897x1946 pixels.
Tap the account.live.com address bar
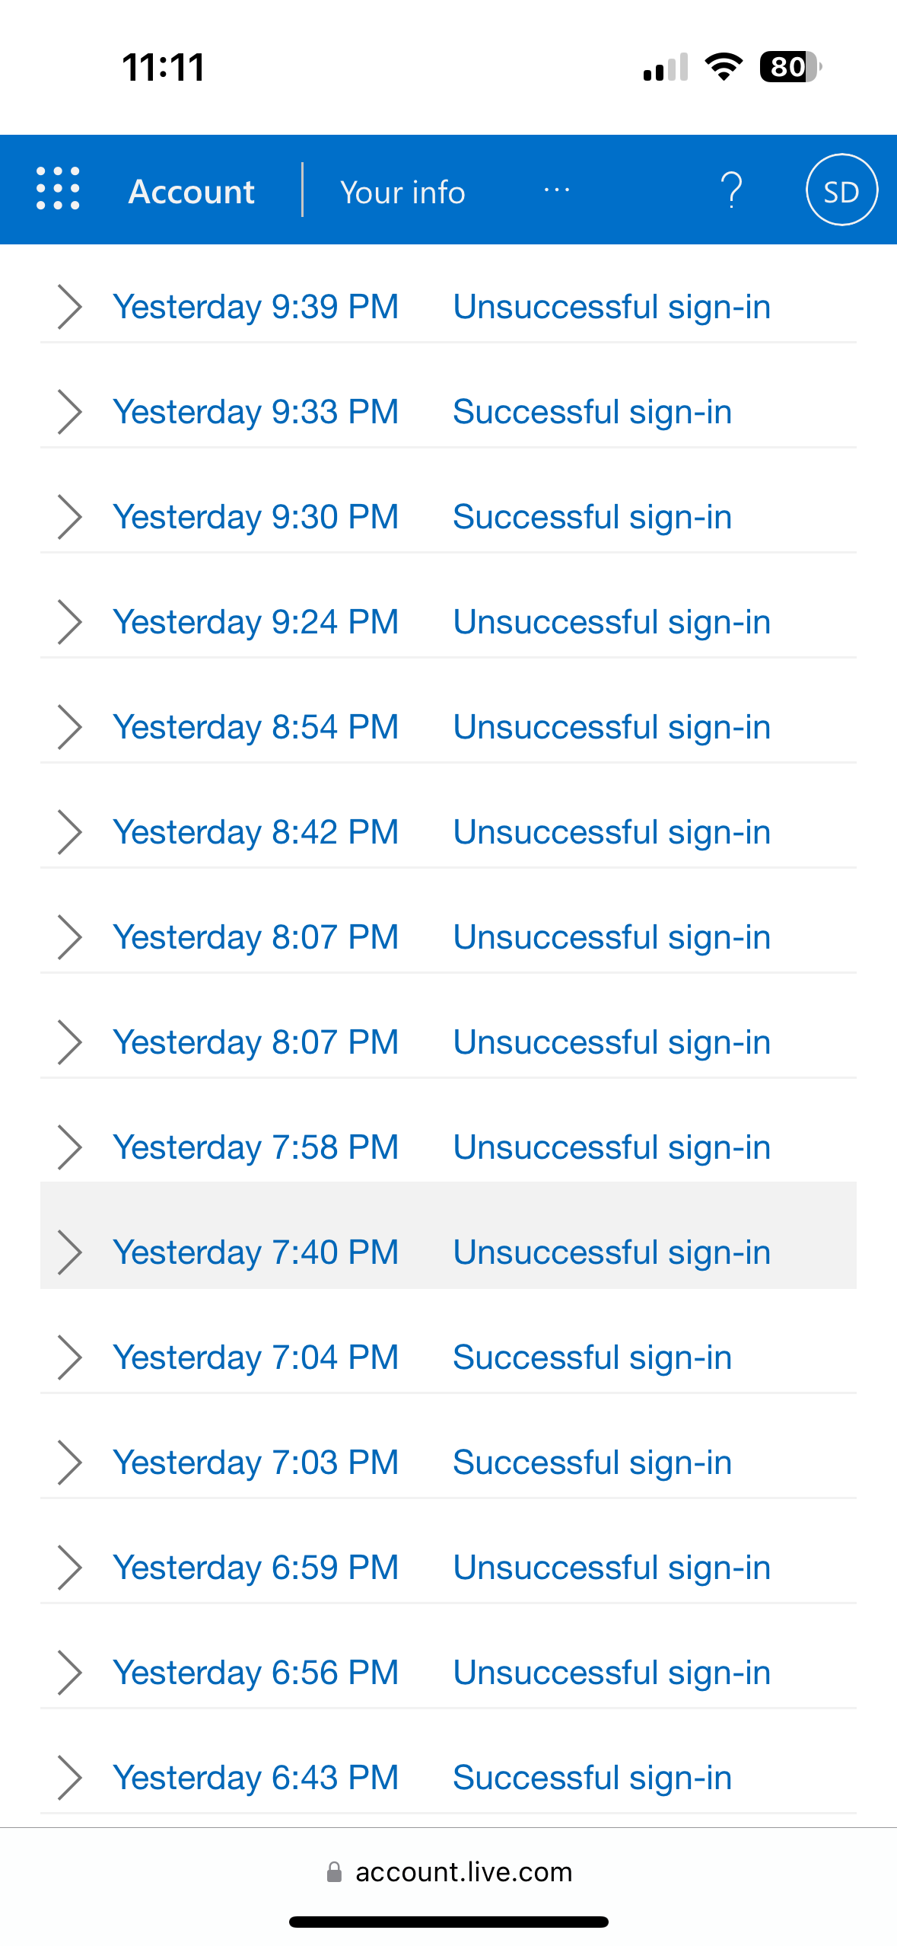pos(463,1871)
